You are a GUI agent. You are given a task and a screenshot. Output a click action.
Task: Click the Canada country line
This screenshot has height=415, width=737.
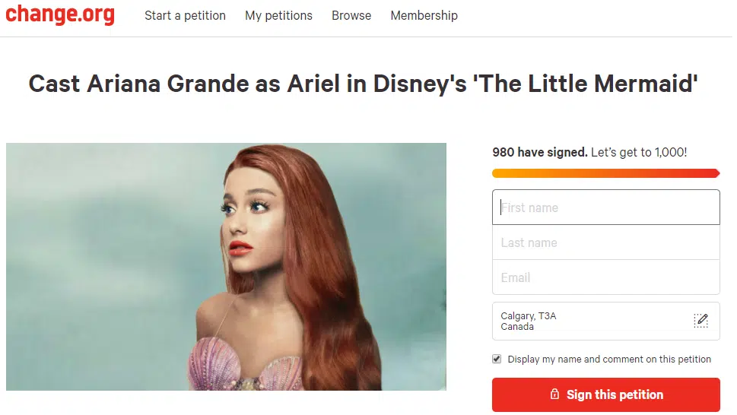[517, 327]
